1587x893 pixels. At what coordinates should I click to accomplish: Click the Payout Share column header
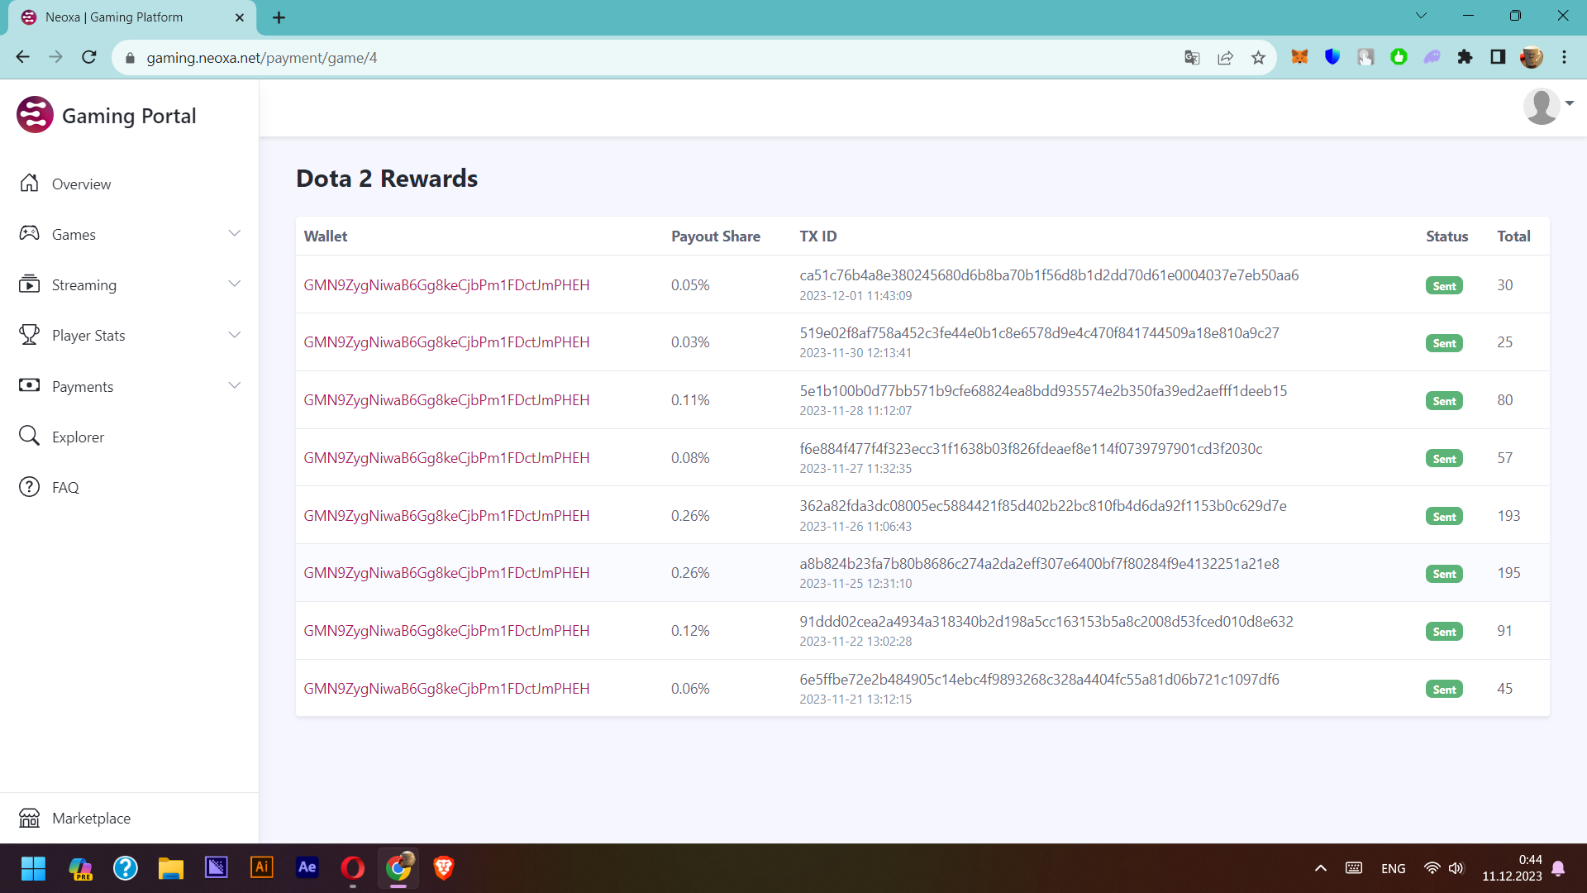[716, 236]
